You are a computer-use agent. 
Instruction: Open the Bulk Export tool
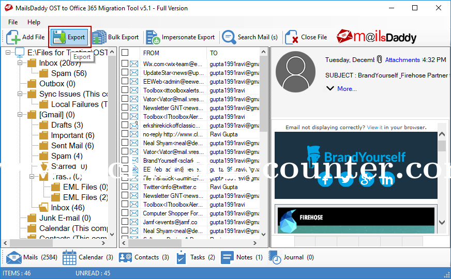116,37
